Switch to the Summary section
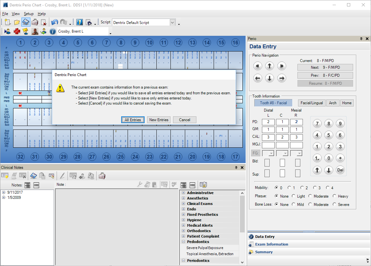371x266 pixels. 264,252
